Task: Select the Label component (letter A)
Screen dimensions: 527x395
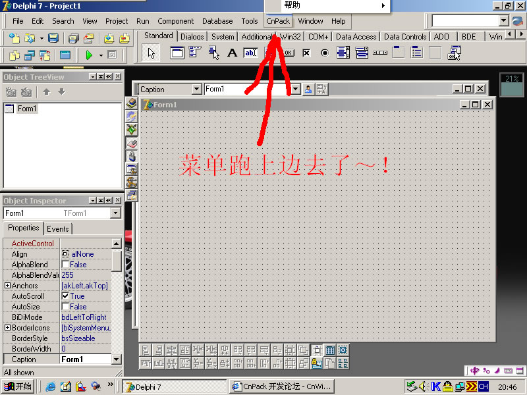Action: pos(232,53)
